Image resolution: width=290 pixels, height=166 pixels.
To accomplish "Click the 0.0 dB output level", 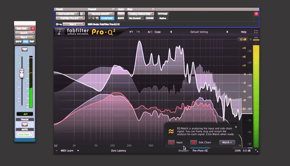I will (247, 151).
